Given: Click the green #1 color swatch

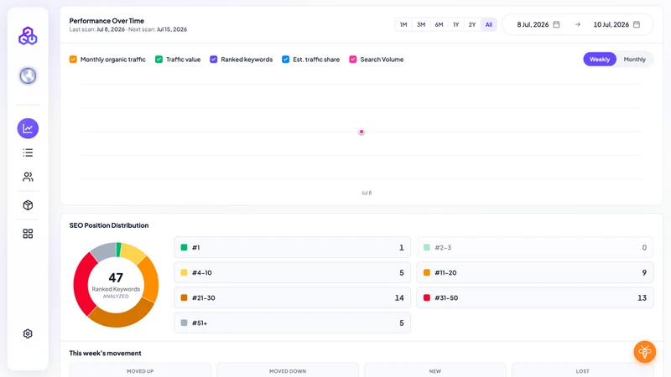Looking at the screenshot, I should point(184,247).
